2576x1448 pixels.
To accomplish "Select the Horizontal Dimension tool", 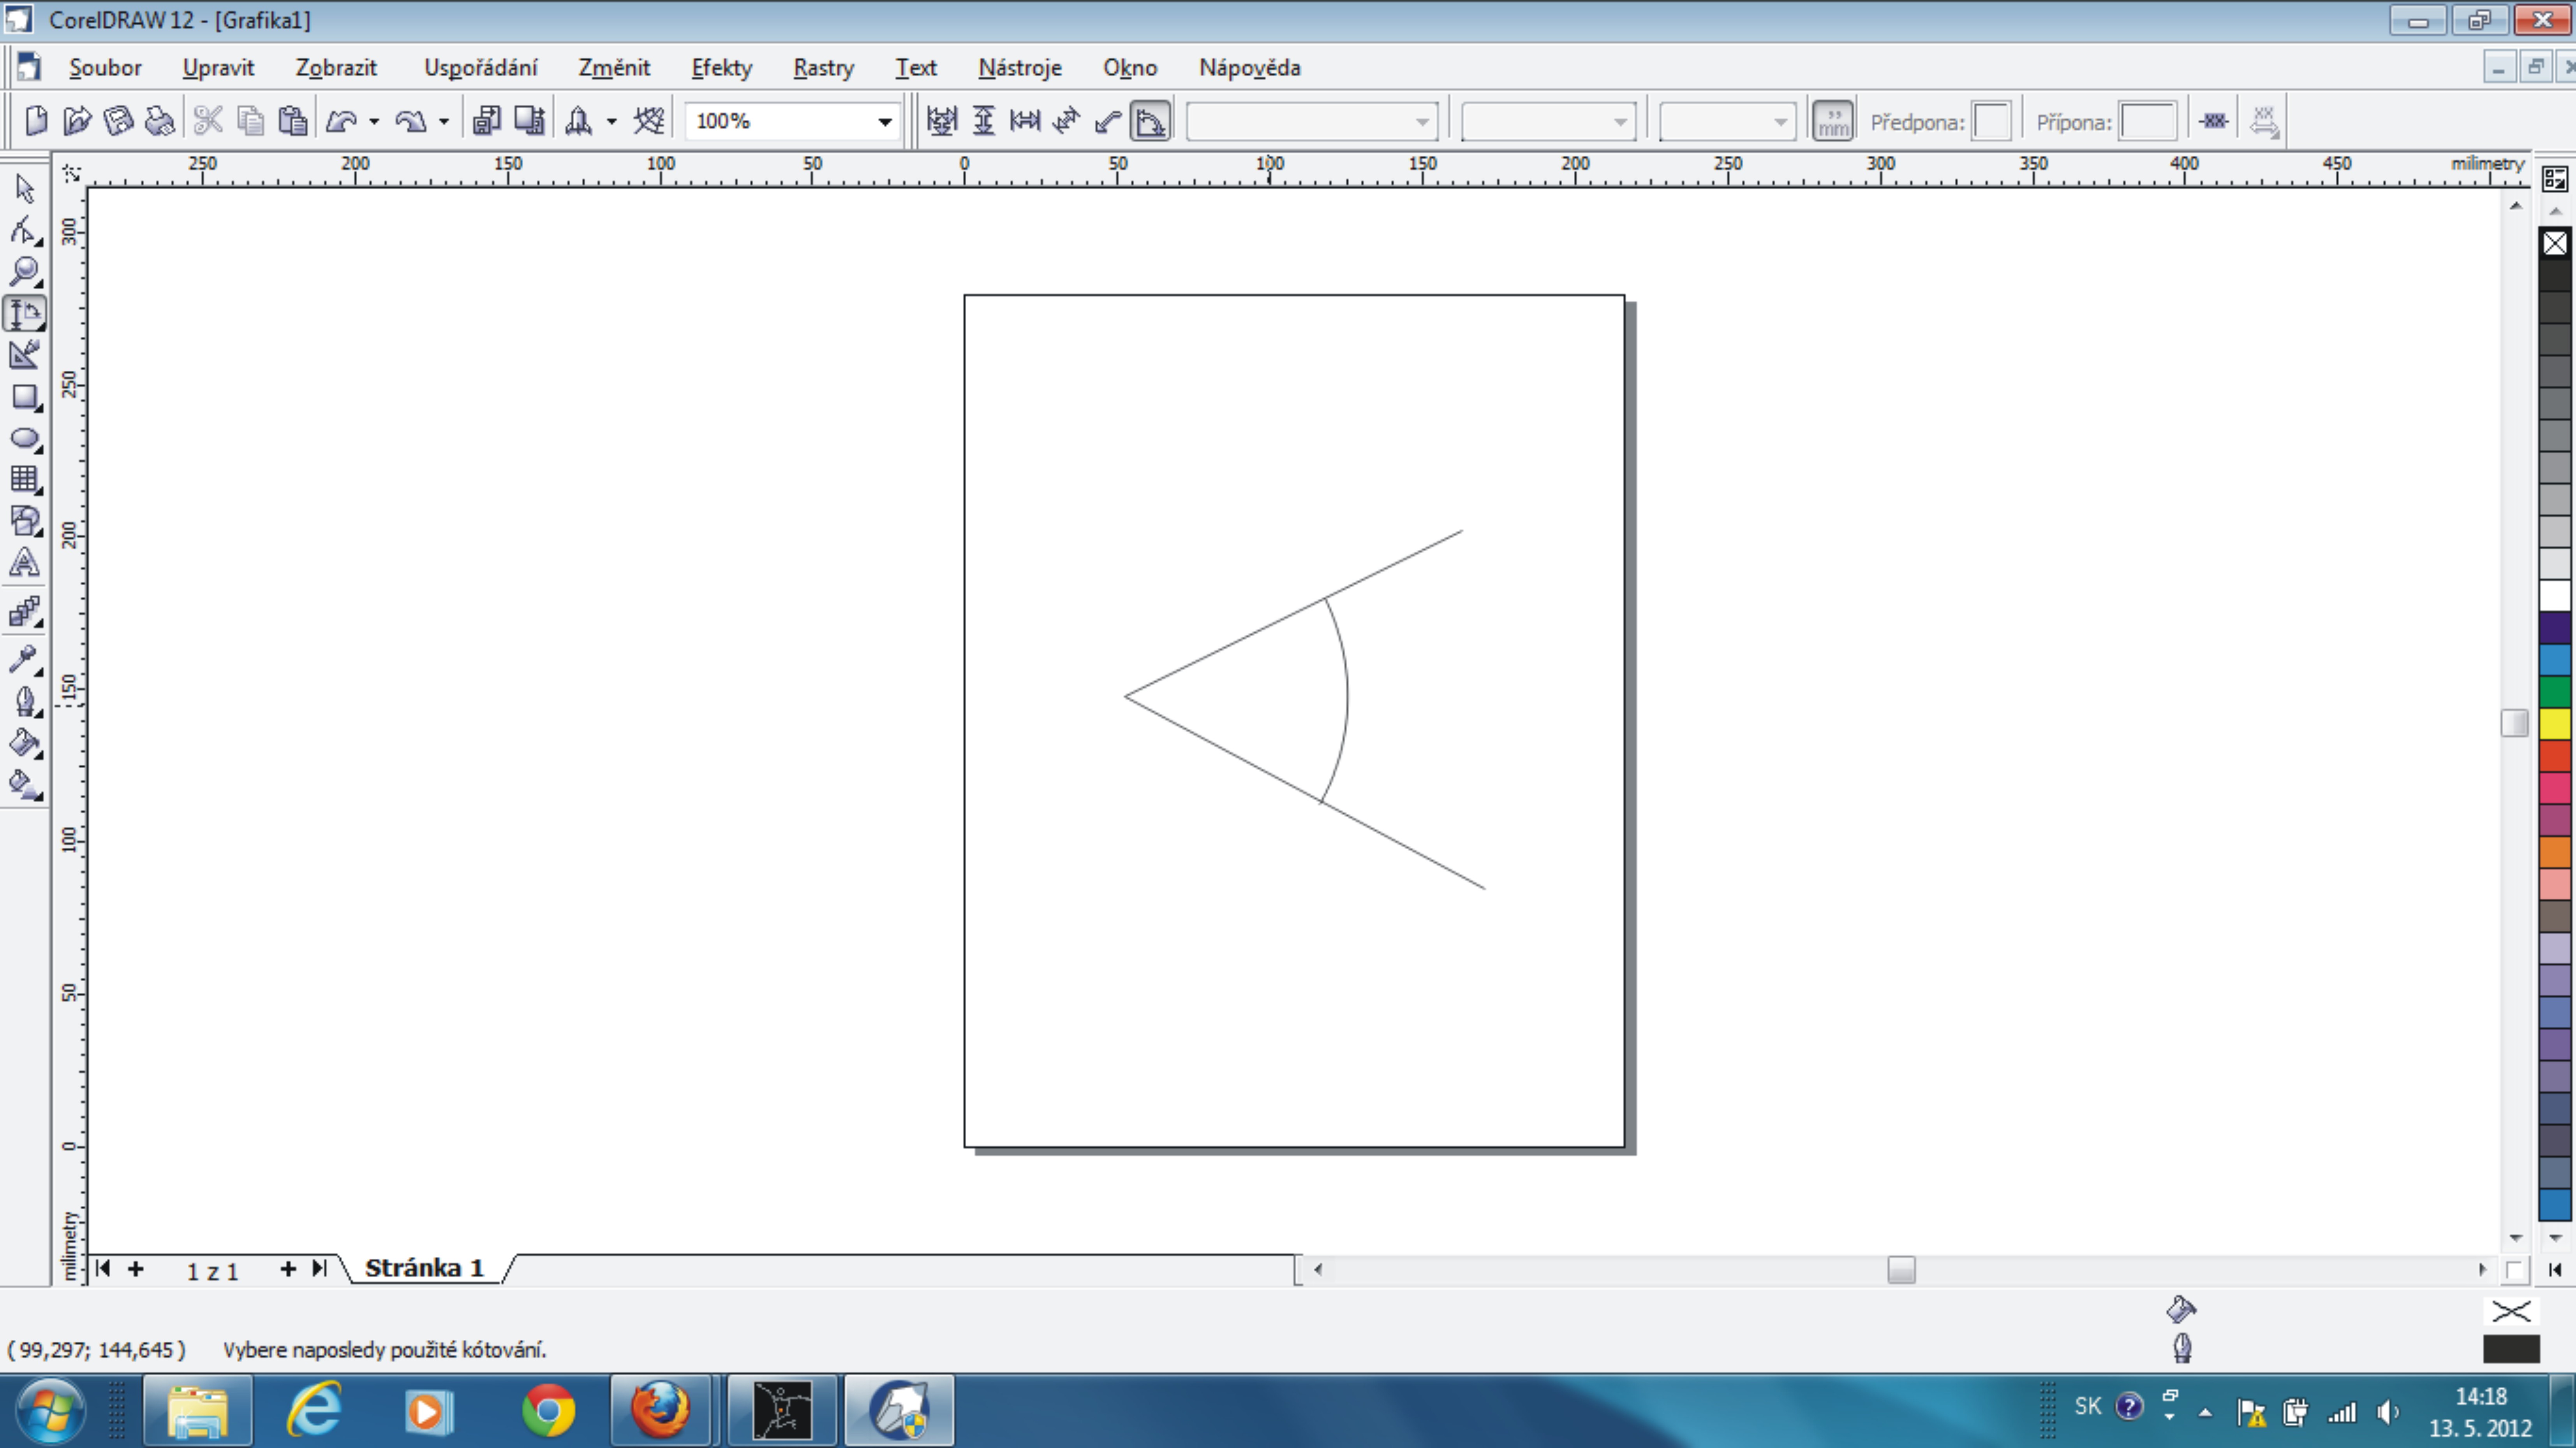I will 1025,121.
